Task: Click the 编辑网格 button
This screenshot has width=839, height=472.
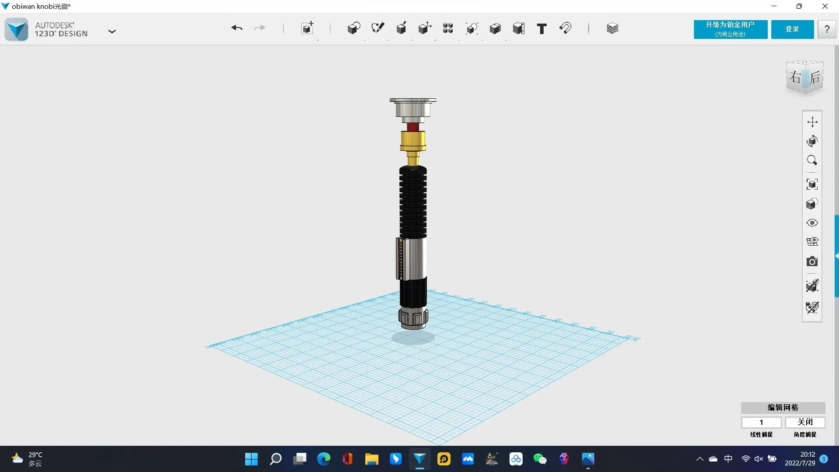Action: (x=783, y=408)
